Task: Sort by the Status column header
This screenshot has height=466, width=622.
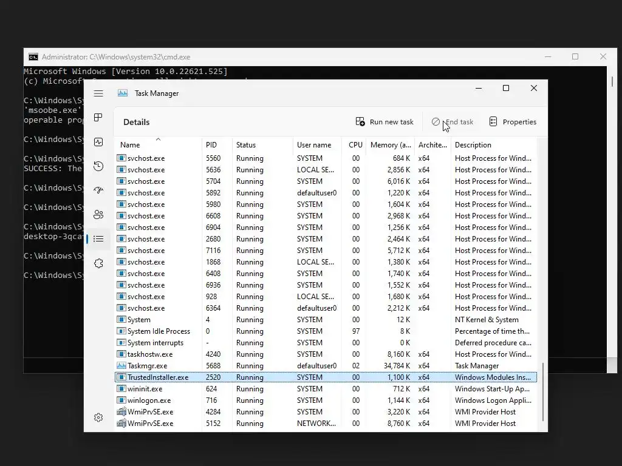Action: click(262, 144)
